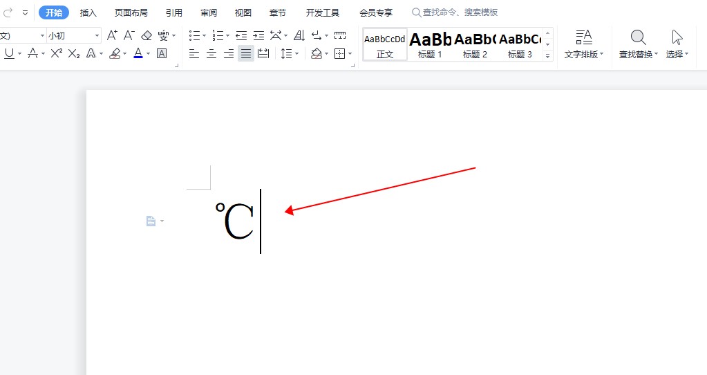
Task: Decrease paragraph indent
Action: point(241,35)
